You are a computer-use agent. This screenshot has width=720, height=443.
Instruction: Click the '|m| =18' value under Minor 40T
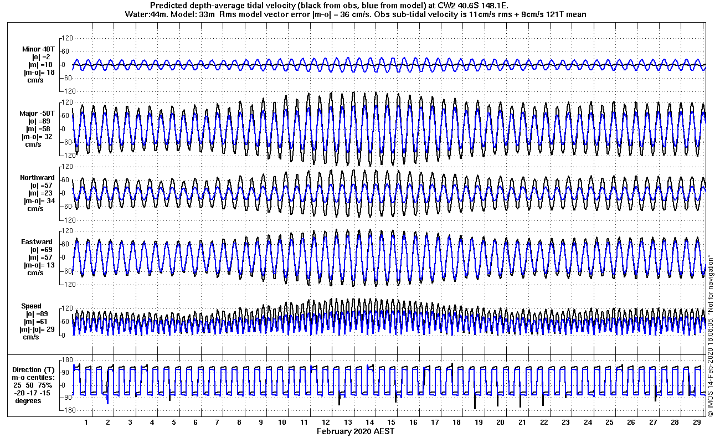click(x=39, y=65)
